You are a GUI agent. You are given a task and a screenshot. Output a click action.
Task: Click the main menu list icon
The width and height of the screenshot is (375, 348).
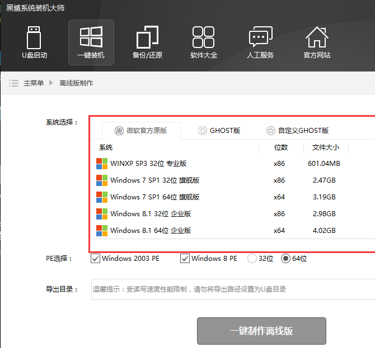13,83
